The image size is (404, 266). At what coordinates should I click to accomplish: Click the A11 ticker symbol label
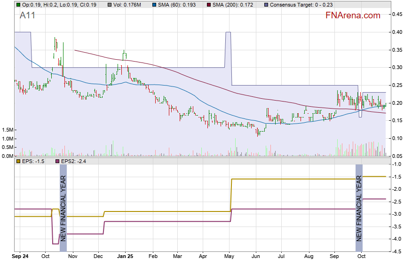tap(27, 16)
